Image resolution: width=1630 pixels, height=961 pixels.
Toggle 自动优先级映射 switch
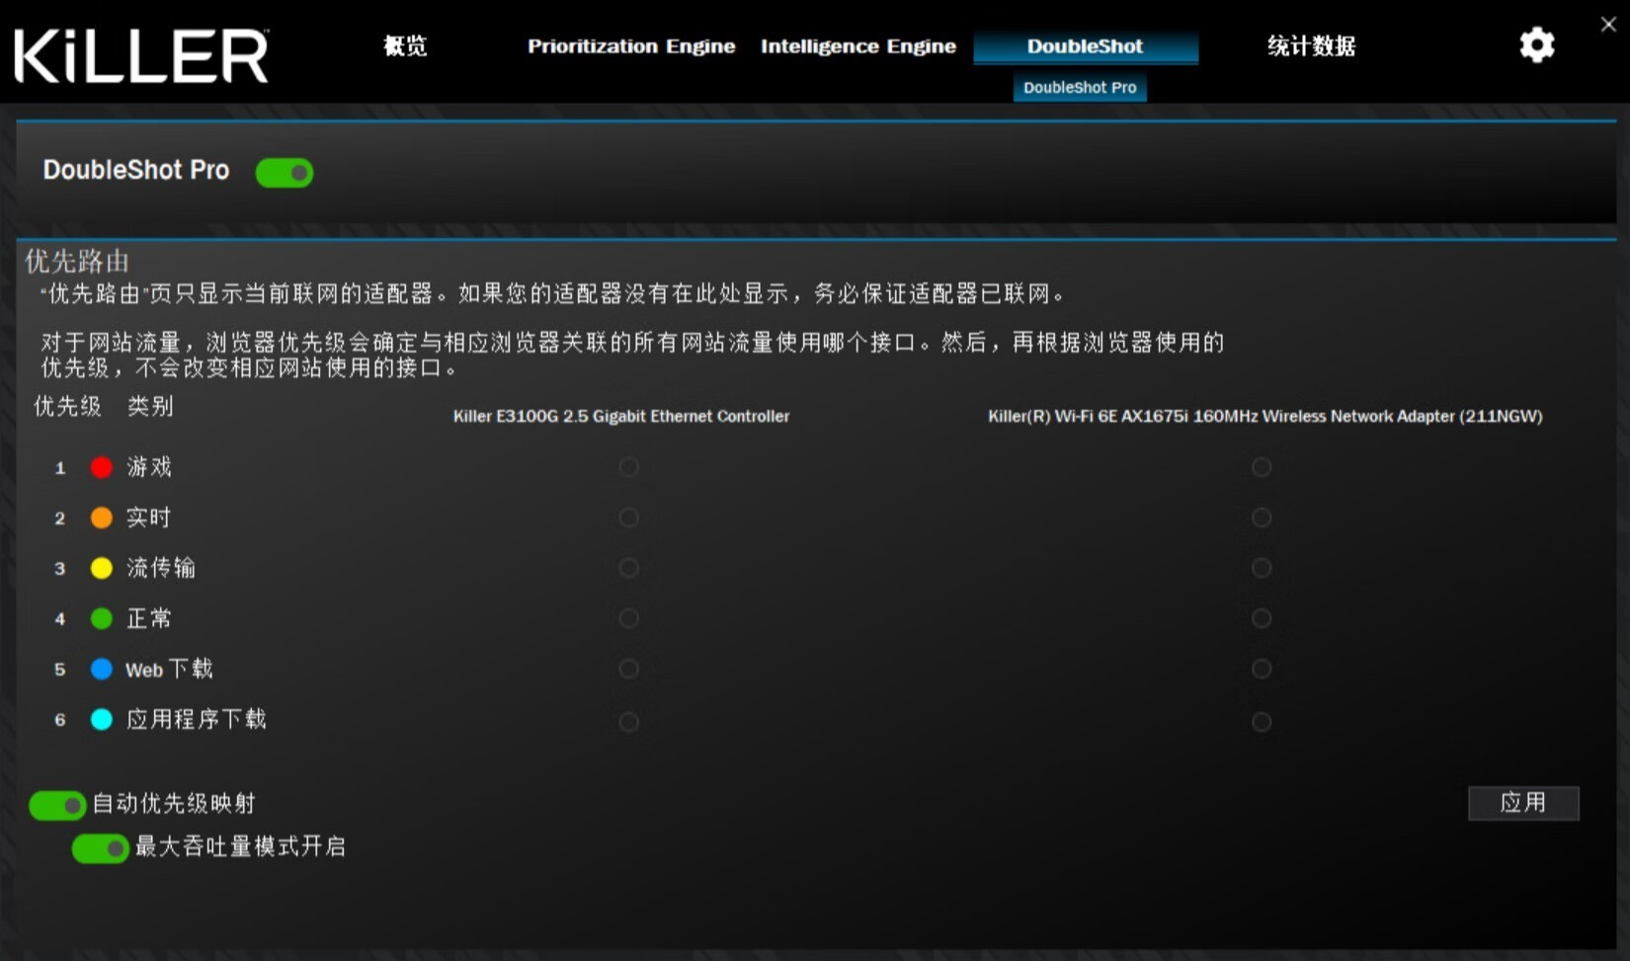coord(57,805)
